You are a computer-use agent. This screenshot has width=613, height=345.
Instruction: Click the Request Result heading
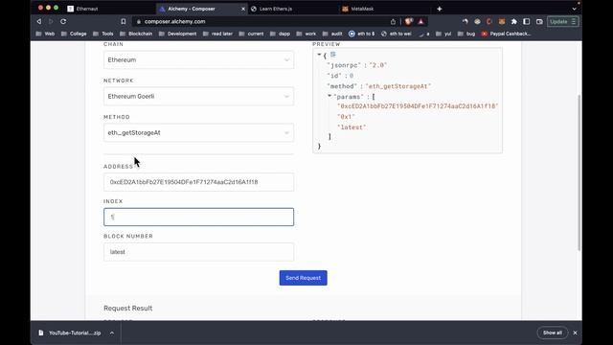point(127,309)
